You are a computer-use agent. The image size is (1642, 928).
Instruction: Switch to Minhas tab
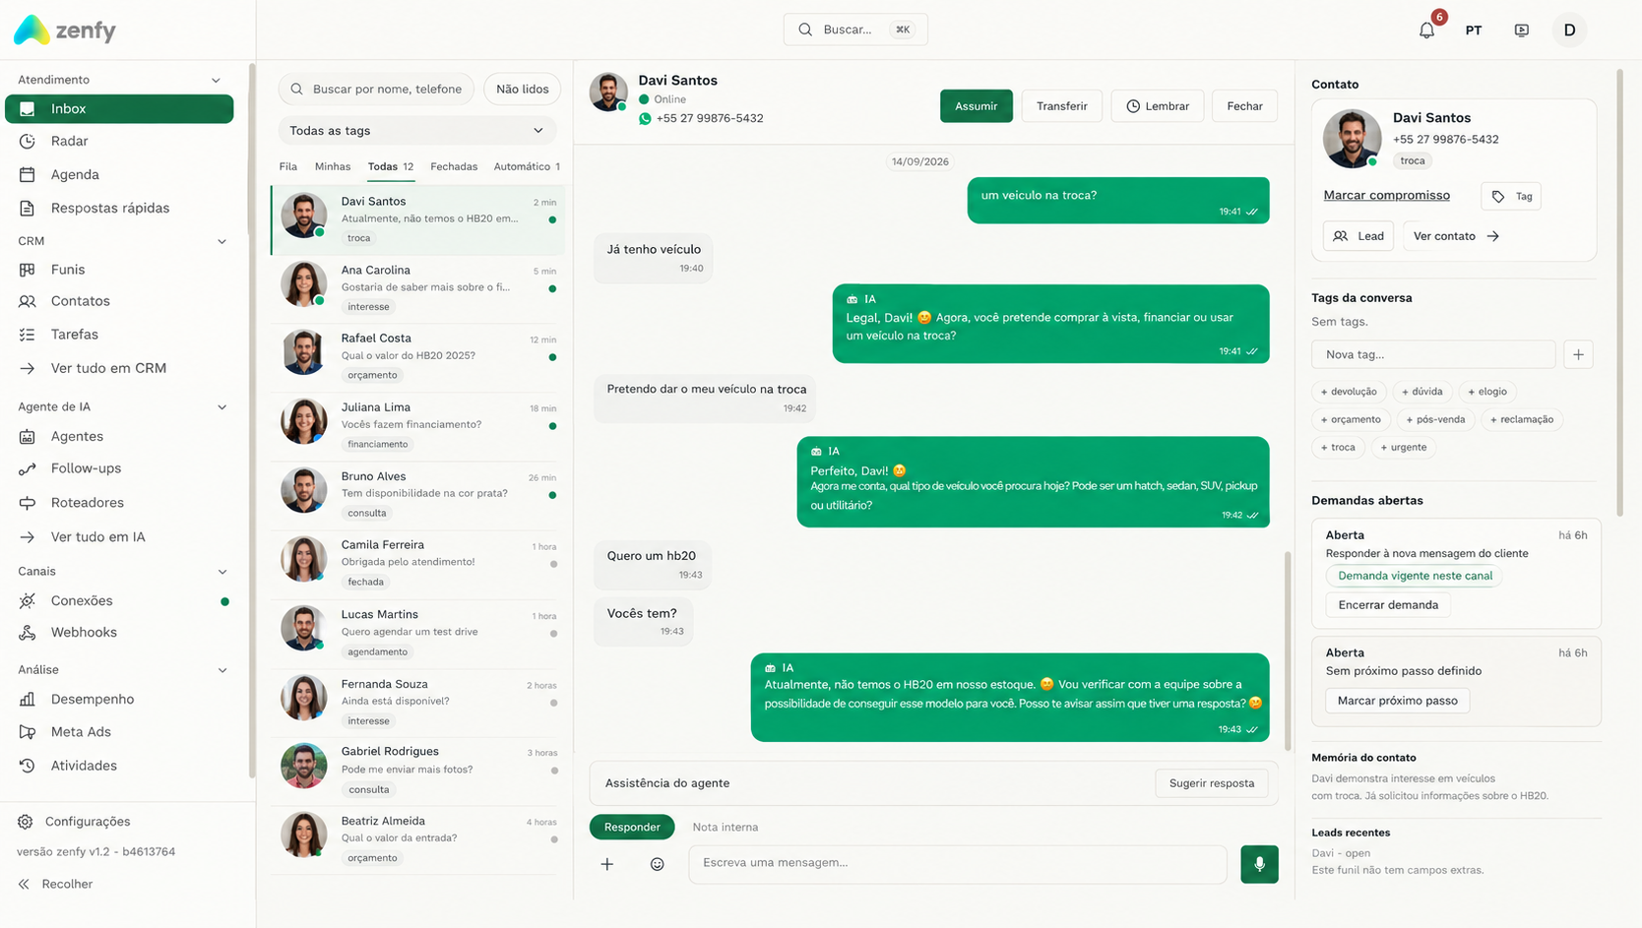click(333, 167)
